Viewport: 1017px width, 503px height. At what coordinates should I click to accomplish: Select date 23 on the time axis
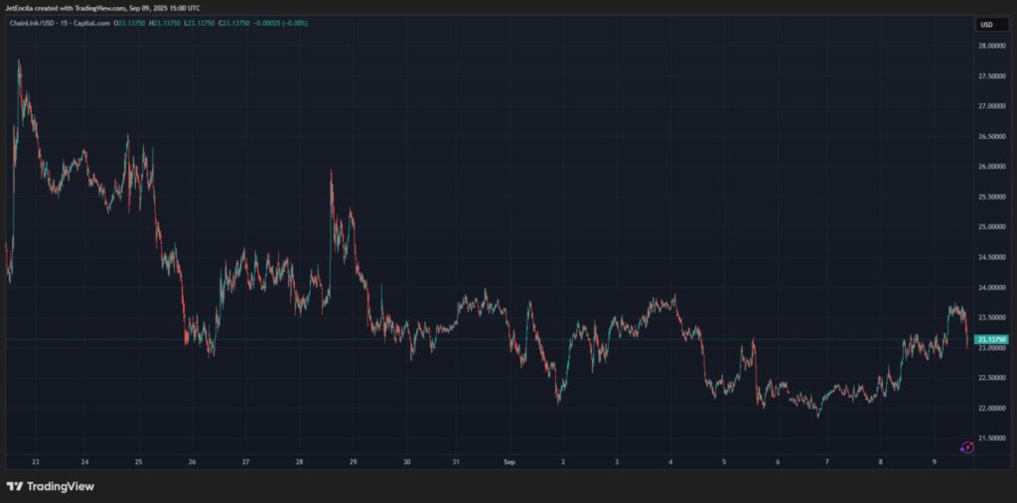point(36,462)
